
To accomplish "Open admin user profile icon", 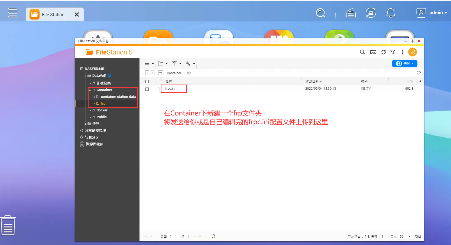I will point(421,13).
